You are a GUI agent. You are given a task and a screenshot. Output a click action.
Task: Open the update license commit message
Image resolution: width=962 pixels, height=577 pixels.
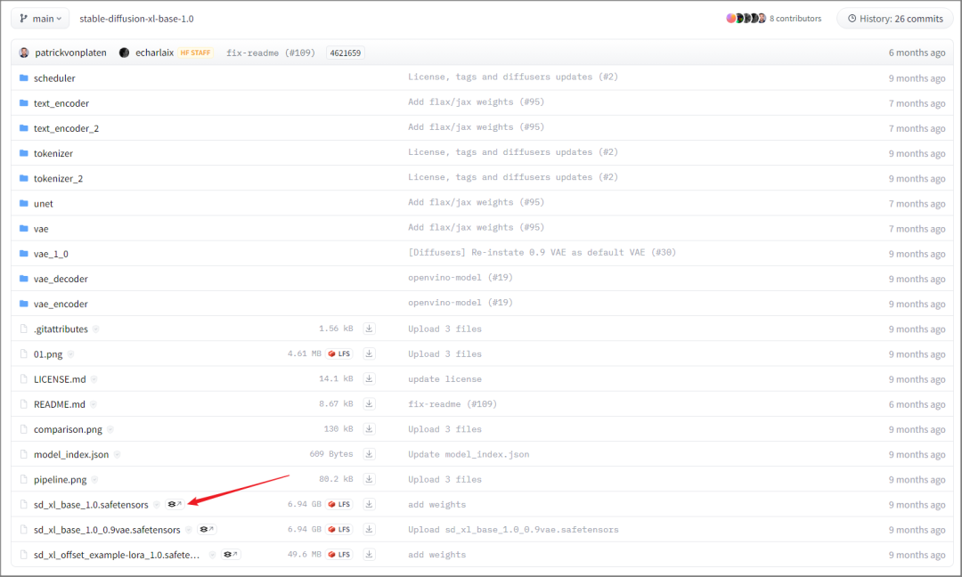[x=444, y=379]
